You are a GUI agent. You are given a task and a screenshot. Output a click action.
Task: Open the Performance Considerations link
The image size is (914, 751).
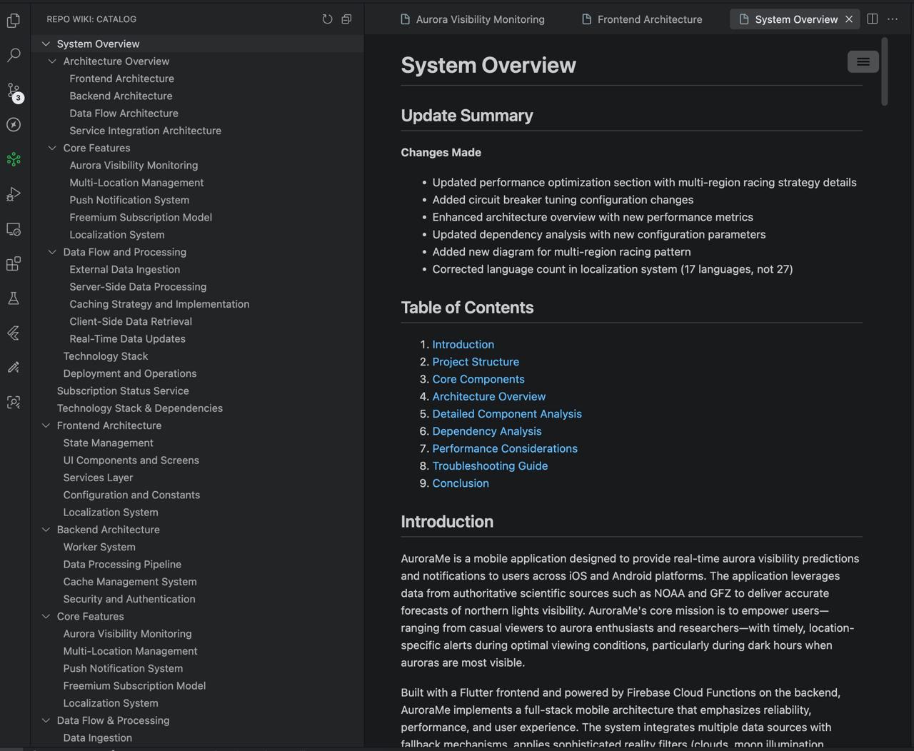[x=505, y=448]
